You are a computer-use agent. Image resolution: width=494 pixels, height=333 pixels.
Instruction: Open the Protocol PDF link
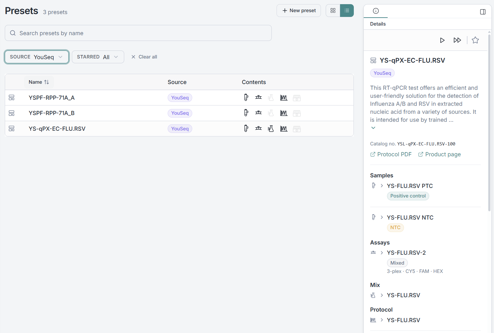391,154
